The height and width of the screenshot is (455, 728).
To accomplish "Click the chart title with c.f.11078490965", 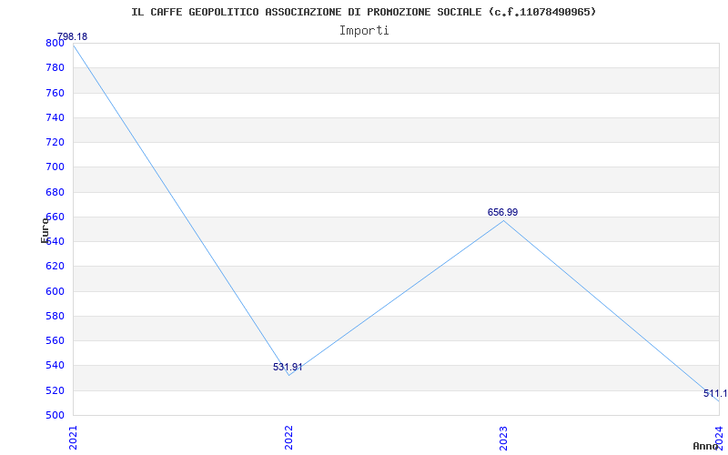I will coord(363,12).
